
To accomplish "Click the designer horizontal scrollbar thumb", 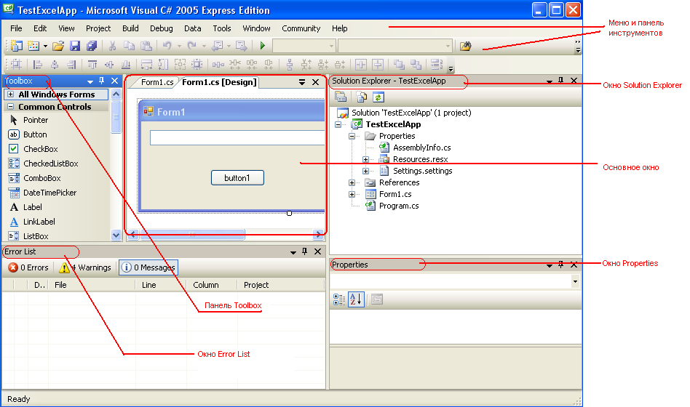I will click(x=192, y=234).
